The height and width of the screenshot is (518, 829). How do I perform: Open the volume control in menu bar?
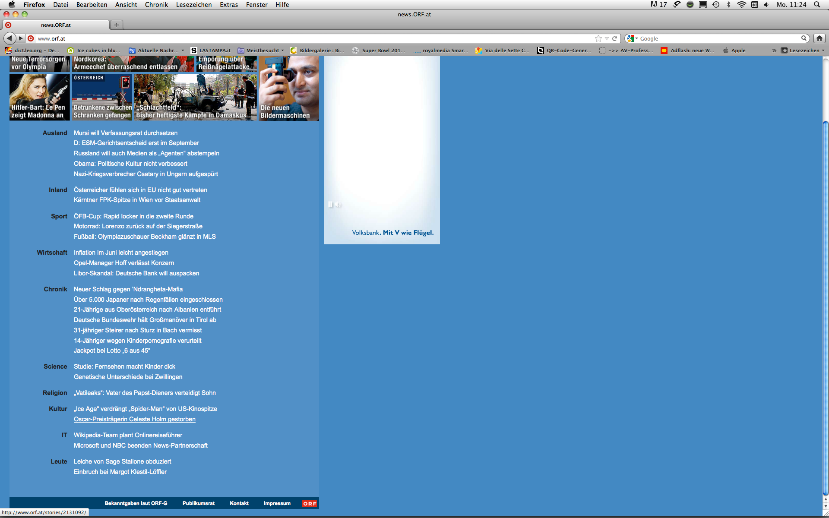coord(766,4)
